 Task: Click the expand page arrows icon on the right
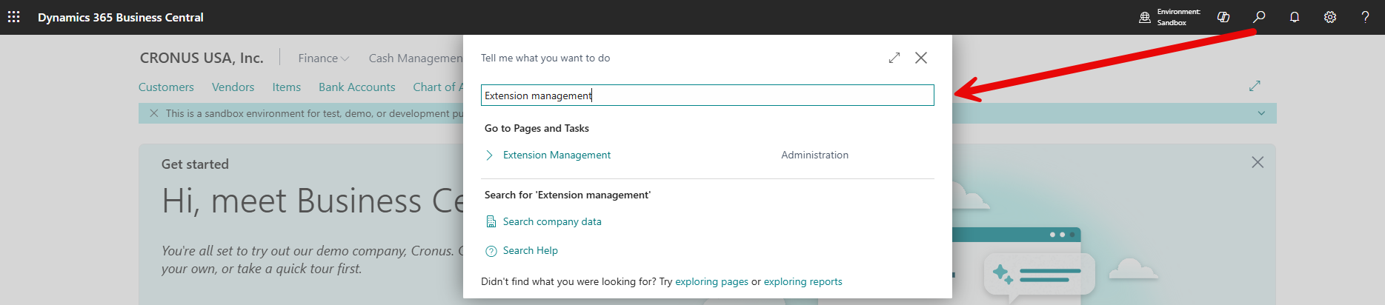(x=1255, y=86)
